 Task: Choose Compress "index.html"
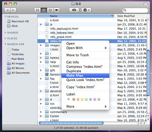[86, 67]
